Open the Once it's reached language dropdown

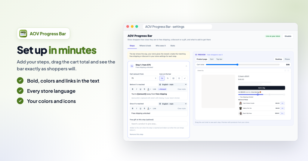click(173, 104)
